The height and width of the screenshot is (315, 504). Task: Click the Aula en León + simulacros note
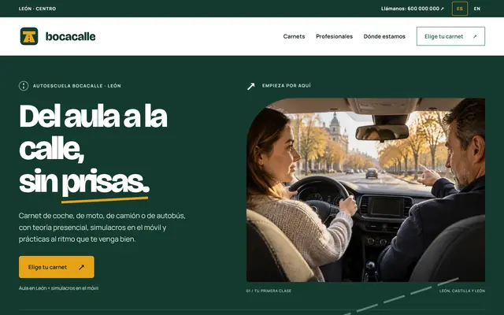pyautogui.click(x=58, y=288)
